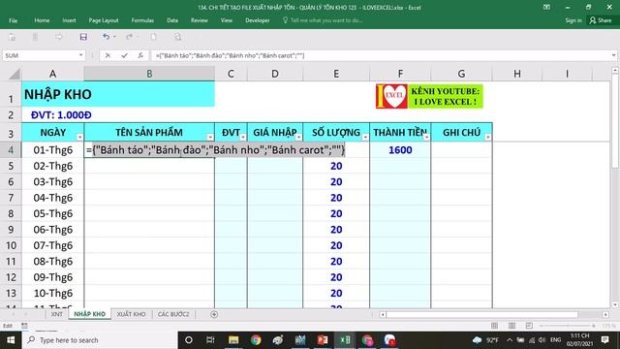Open PowerPoint from the taskbar
The image size is (620, 349).
pyautogui.click(x=323, y=340)
